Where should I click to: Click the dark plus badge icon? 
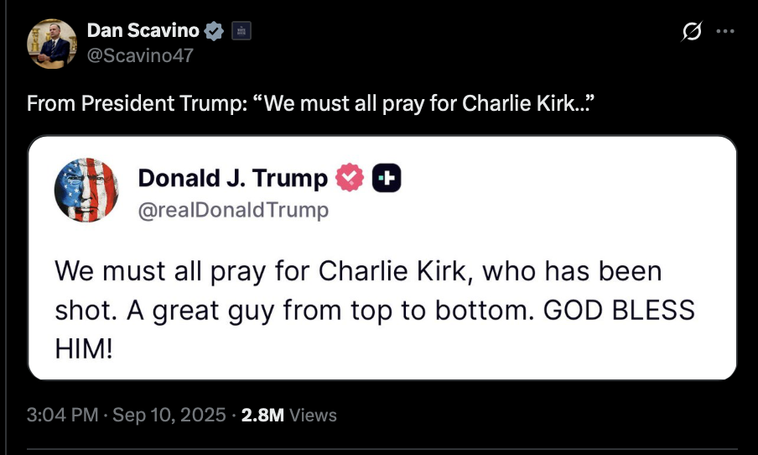[x=387, y=178]
